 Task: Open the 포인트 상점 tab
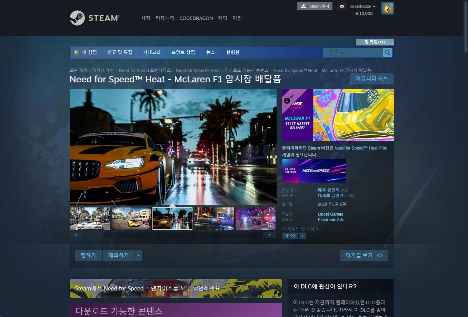click(183, 52)
